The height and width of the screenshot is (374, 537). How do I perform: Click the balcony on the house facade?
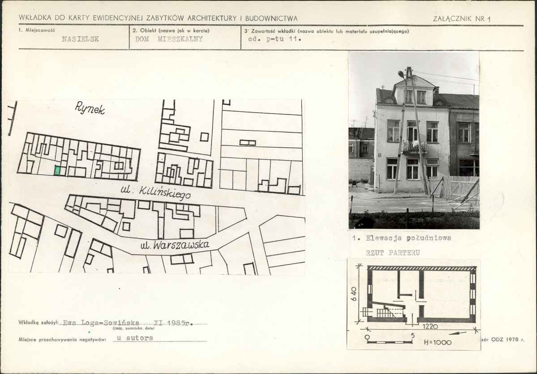(x=414, y=147)
